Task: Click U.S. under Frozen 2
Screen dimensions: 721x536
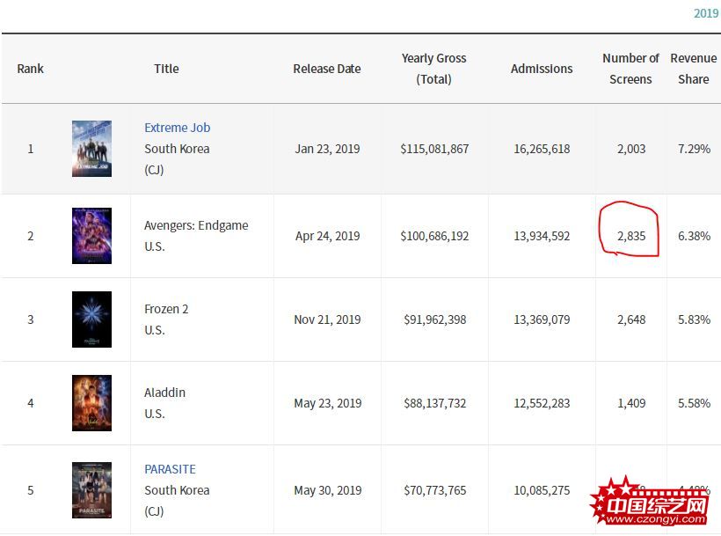Action: (155, 330)
